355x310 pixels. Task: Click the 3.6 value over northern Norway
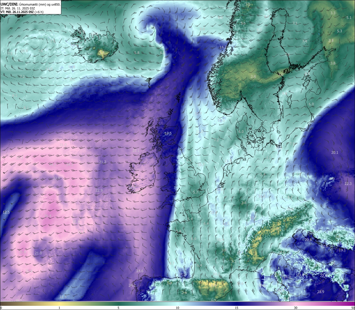243,23
